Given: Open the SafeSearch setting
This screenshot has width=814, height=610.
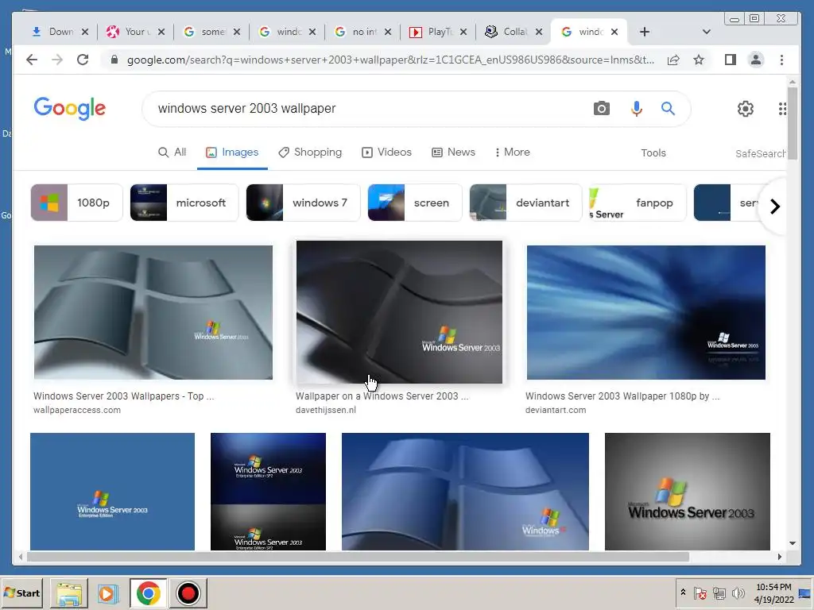Looking at the screenshot, I should pos(760,153).
